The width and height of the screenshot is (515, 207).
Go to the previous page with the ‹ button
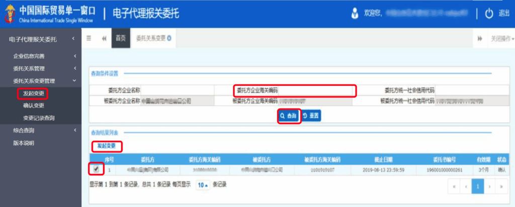pos(466,186)
